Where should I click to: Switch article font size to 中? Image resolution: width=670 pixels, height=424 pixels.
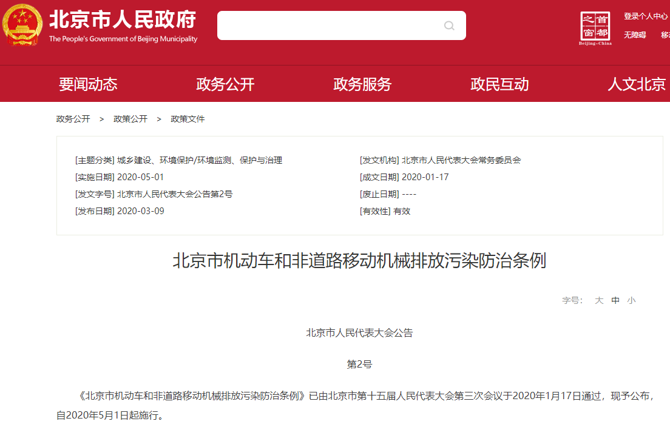[615, 300]
